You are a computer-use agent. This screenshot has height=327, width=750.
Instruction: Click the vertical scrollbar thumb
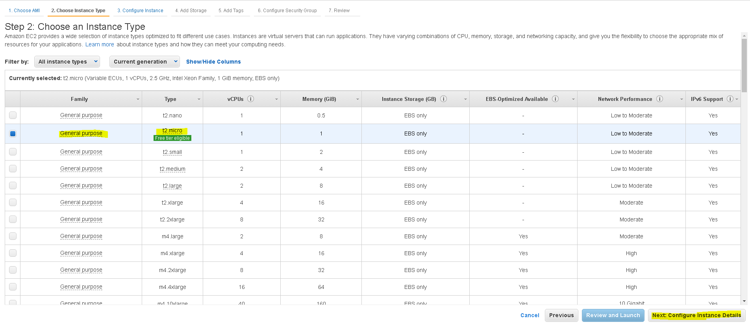pyautogui.click(x=744, y=65)
